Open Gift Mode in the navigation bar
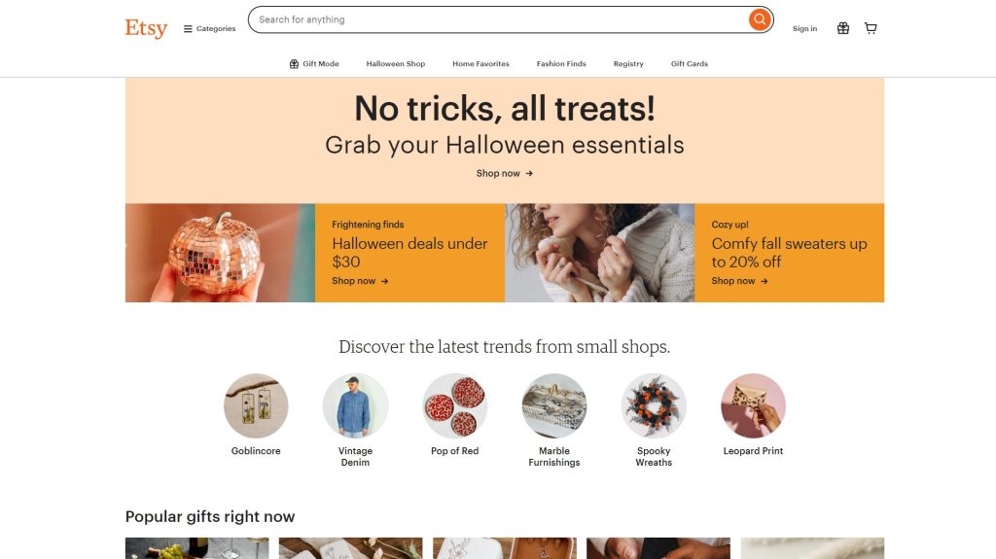Viewport: 996px width, 559px height. click(x=314, y=63)
